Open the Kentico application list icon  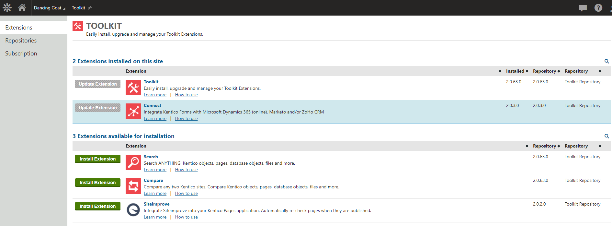coord(7,7)
